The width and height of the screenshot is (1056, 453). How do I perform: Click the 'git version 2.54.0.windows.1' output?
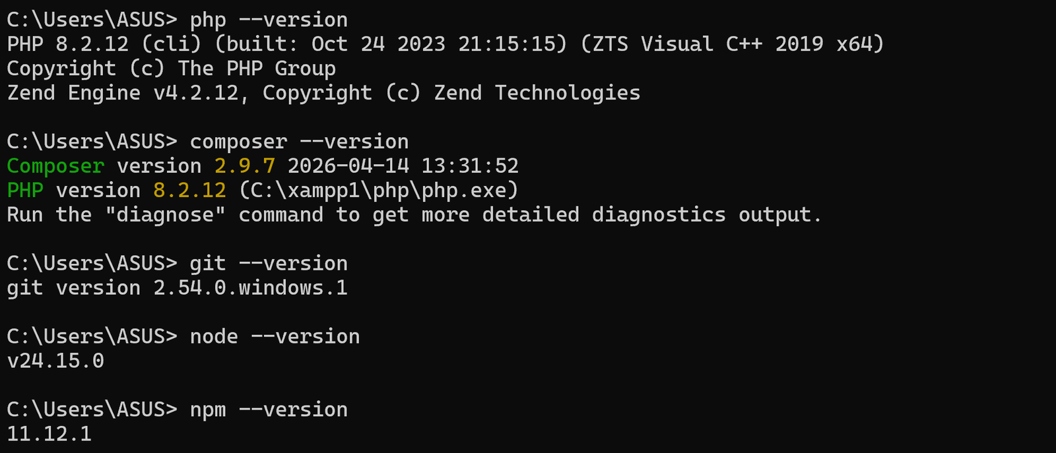point(177,288)
